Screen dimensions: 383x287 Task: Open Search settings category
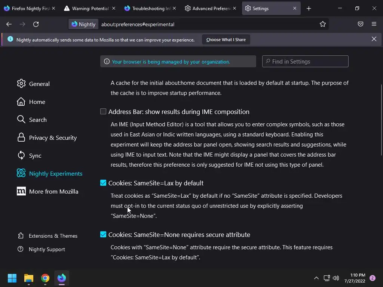point(38,120)
